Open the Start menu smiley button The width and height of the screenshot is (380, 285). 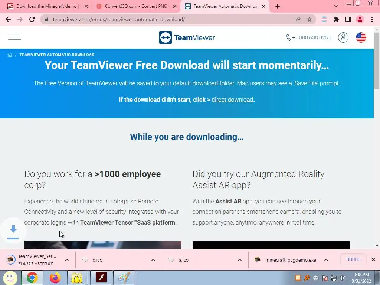(10, 278)
